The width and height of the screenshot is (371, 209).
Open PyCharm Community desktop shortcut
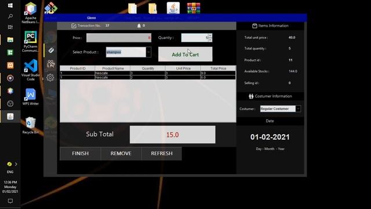(31, 41)
